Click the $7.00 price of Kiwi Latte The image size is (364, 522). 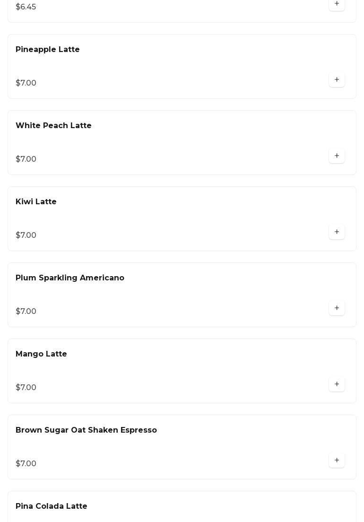(x=26, y=235)
